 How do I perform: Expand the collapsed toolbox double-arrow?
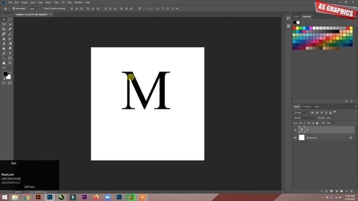(x=2, y=13)
